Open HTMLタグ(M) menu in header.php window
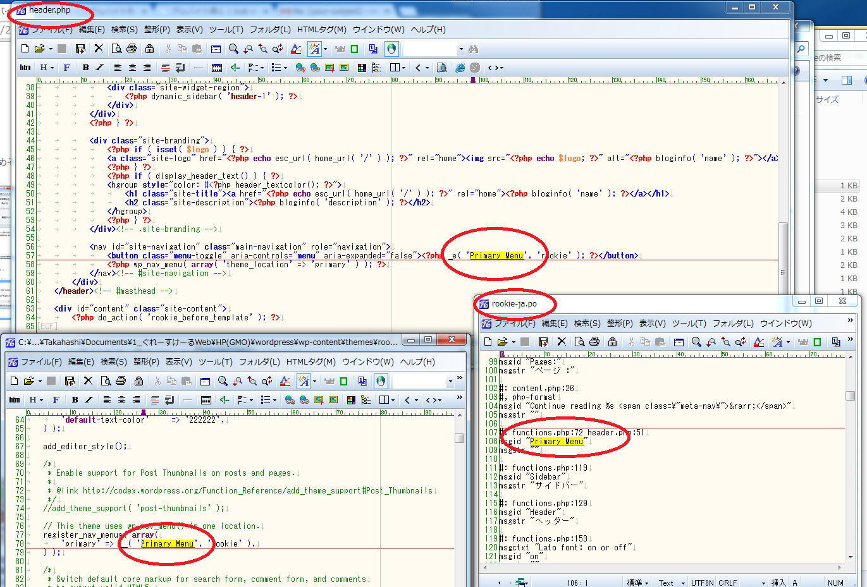Image resolution: width=867 pixels, height=587 pixels. coord(321,29)
